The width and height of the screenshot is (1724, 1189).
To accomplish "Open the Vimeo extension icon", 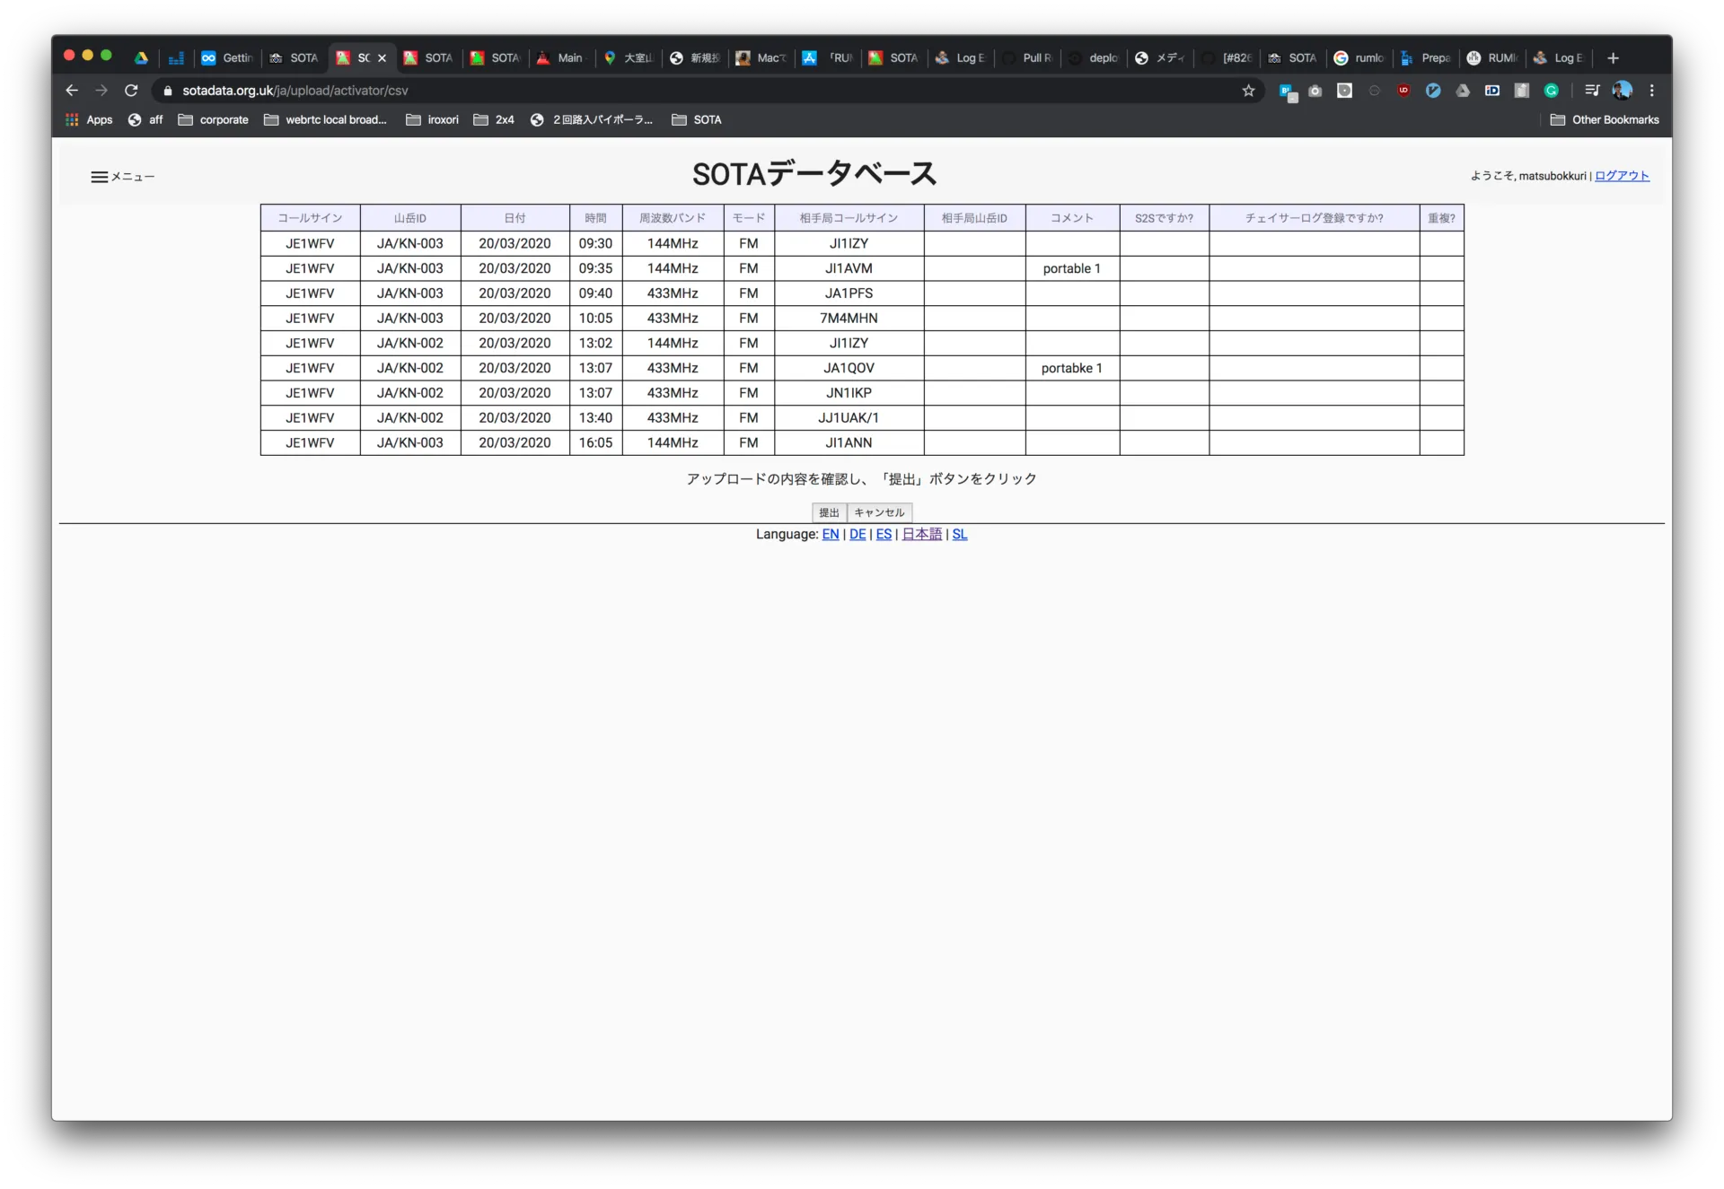I will pos(1433,91).
